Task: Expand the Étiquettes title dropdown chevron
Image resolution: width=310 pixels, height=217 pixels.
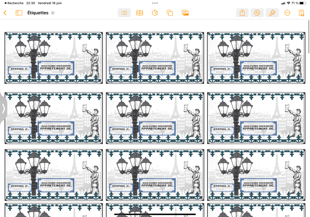Action: tap(53, 13)
